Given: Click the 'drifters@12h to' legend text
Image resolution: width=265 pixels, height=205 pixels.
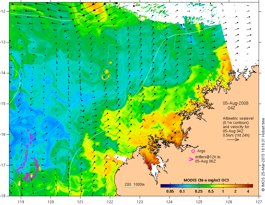Looking at the screenshot, I should (x=208, y=157).
